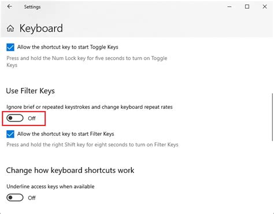Screen dimensions: 274x214
Task: Uncheck Allow shortcut key to start Toggle Keys
Action: pos(10,47)
